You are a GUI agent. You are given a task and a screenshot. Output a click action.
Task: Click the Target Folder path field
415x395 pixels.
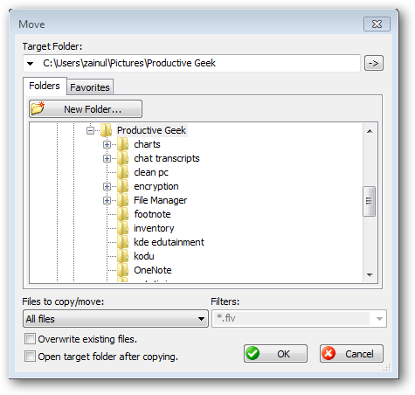tap(191, 63)
